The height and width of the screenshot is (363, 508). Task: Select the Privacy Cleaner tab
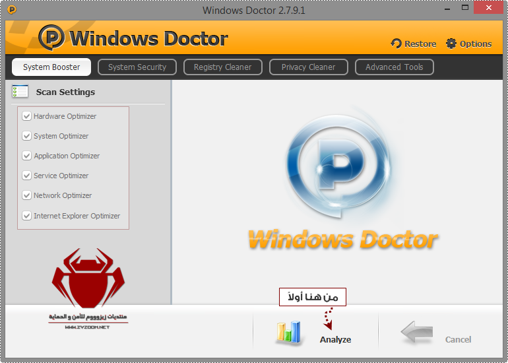click(x=309, y=67)
